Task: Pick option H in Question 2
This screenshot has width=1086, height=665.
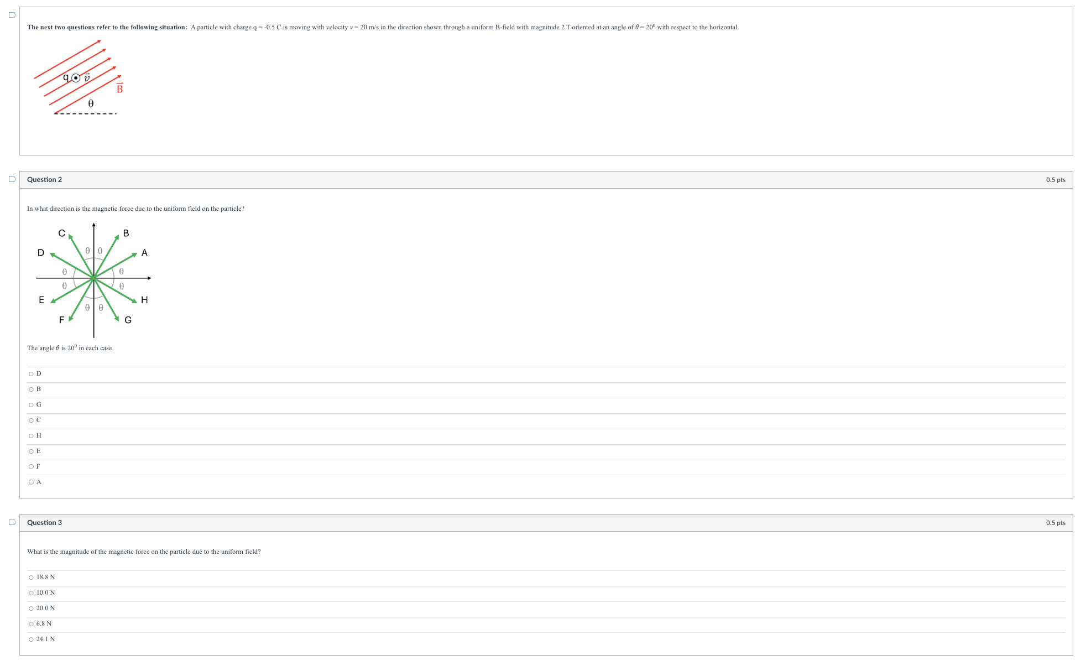Action: [31, 436]
